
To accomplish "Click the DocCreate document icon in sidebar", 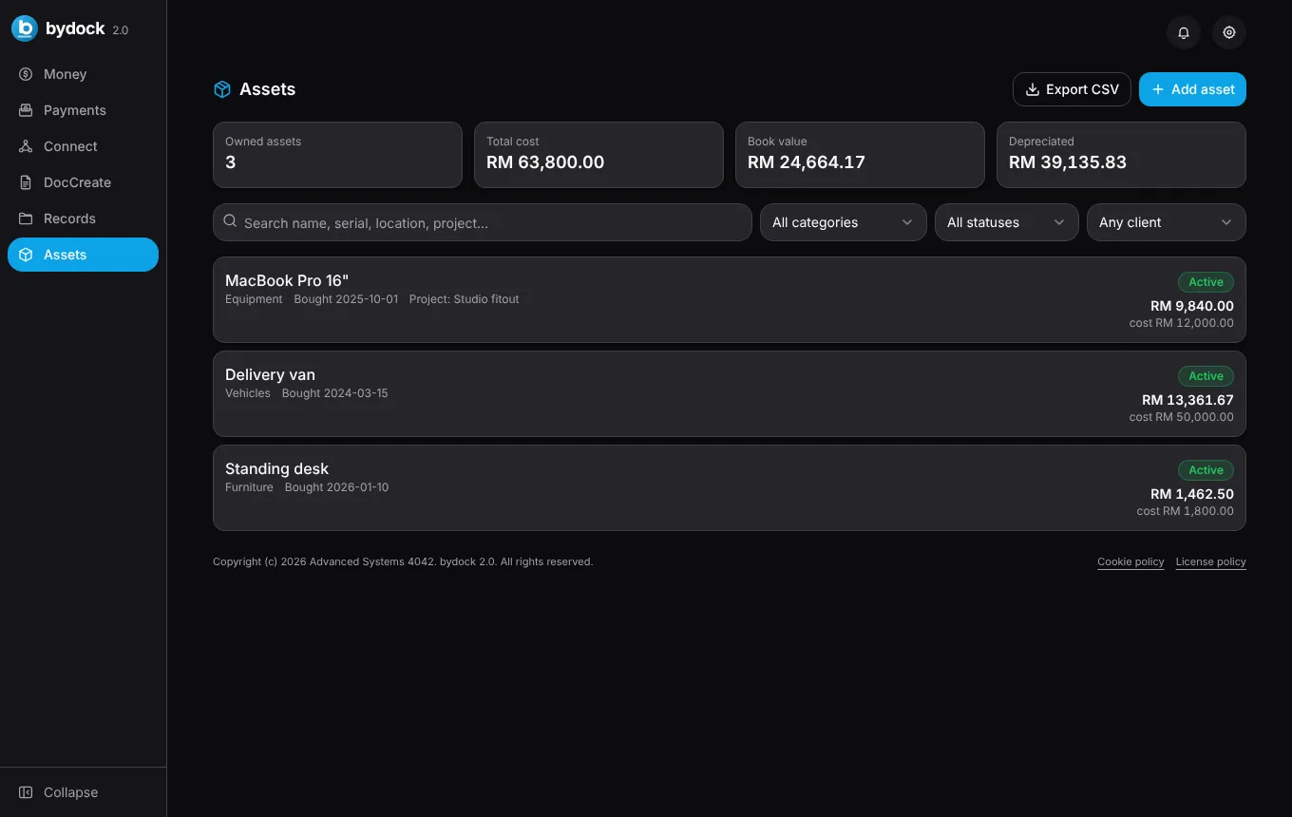I will (x=26, y=182).
